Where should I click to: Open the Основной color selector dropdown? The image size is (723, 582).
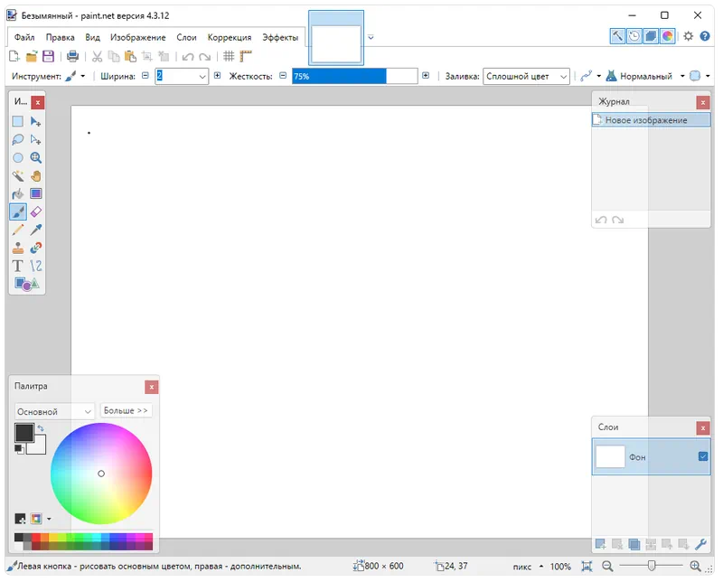[54, 411]
